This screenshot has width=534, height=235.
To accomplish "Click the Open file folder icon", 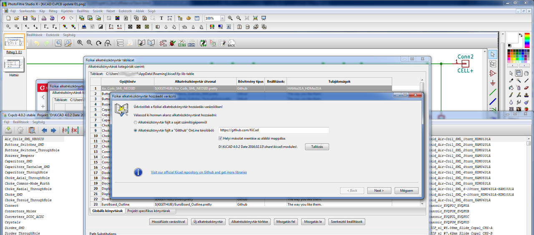I will [17, 18].
